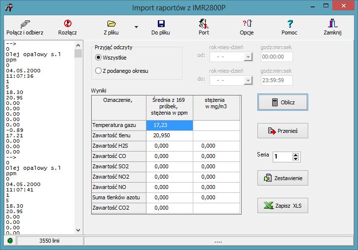Click the Seria number field
358x250 pixels.
tap(283, 156)
